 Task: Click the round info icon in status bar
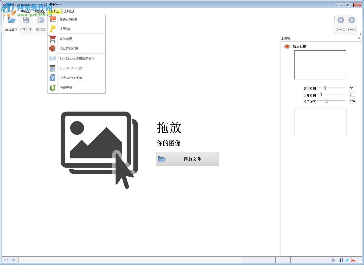click(333, 260)
